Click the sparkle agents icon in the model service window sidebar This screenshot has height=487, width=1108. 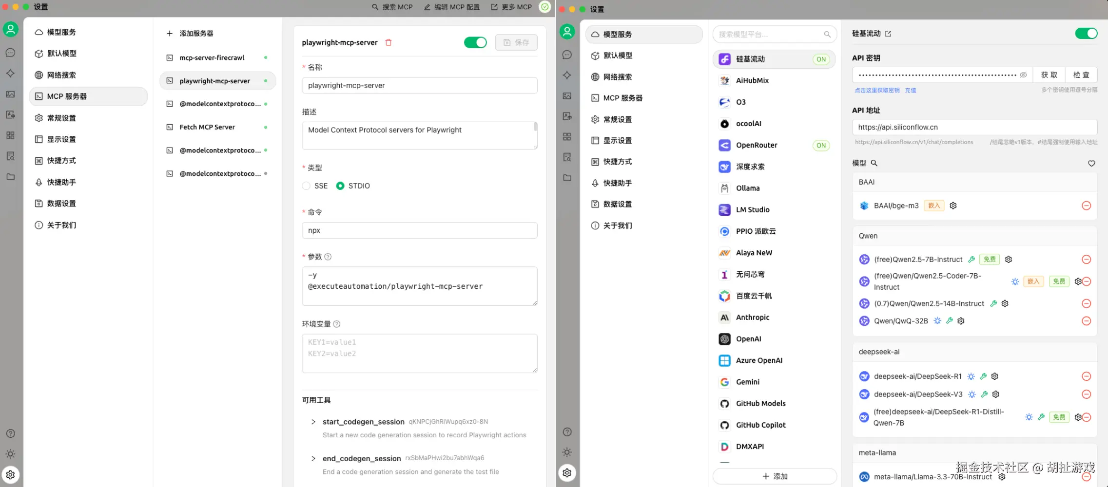[x=567, y=75]
